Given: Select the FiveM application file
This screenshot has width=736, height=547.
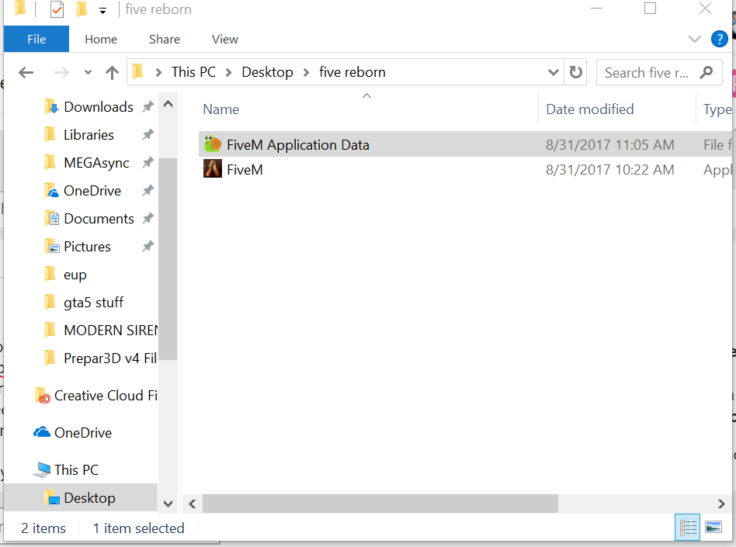Looking at the screenshot, I should click(245, 170).
